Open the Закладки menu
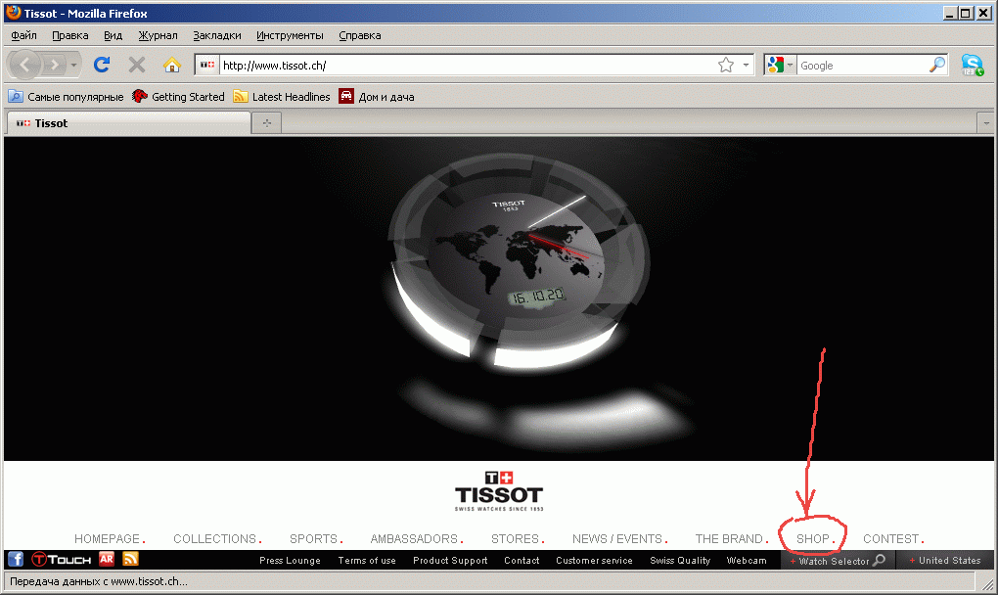Screen dimensions: 998x595 (217, 35)
